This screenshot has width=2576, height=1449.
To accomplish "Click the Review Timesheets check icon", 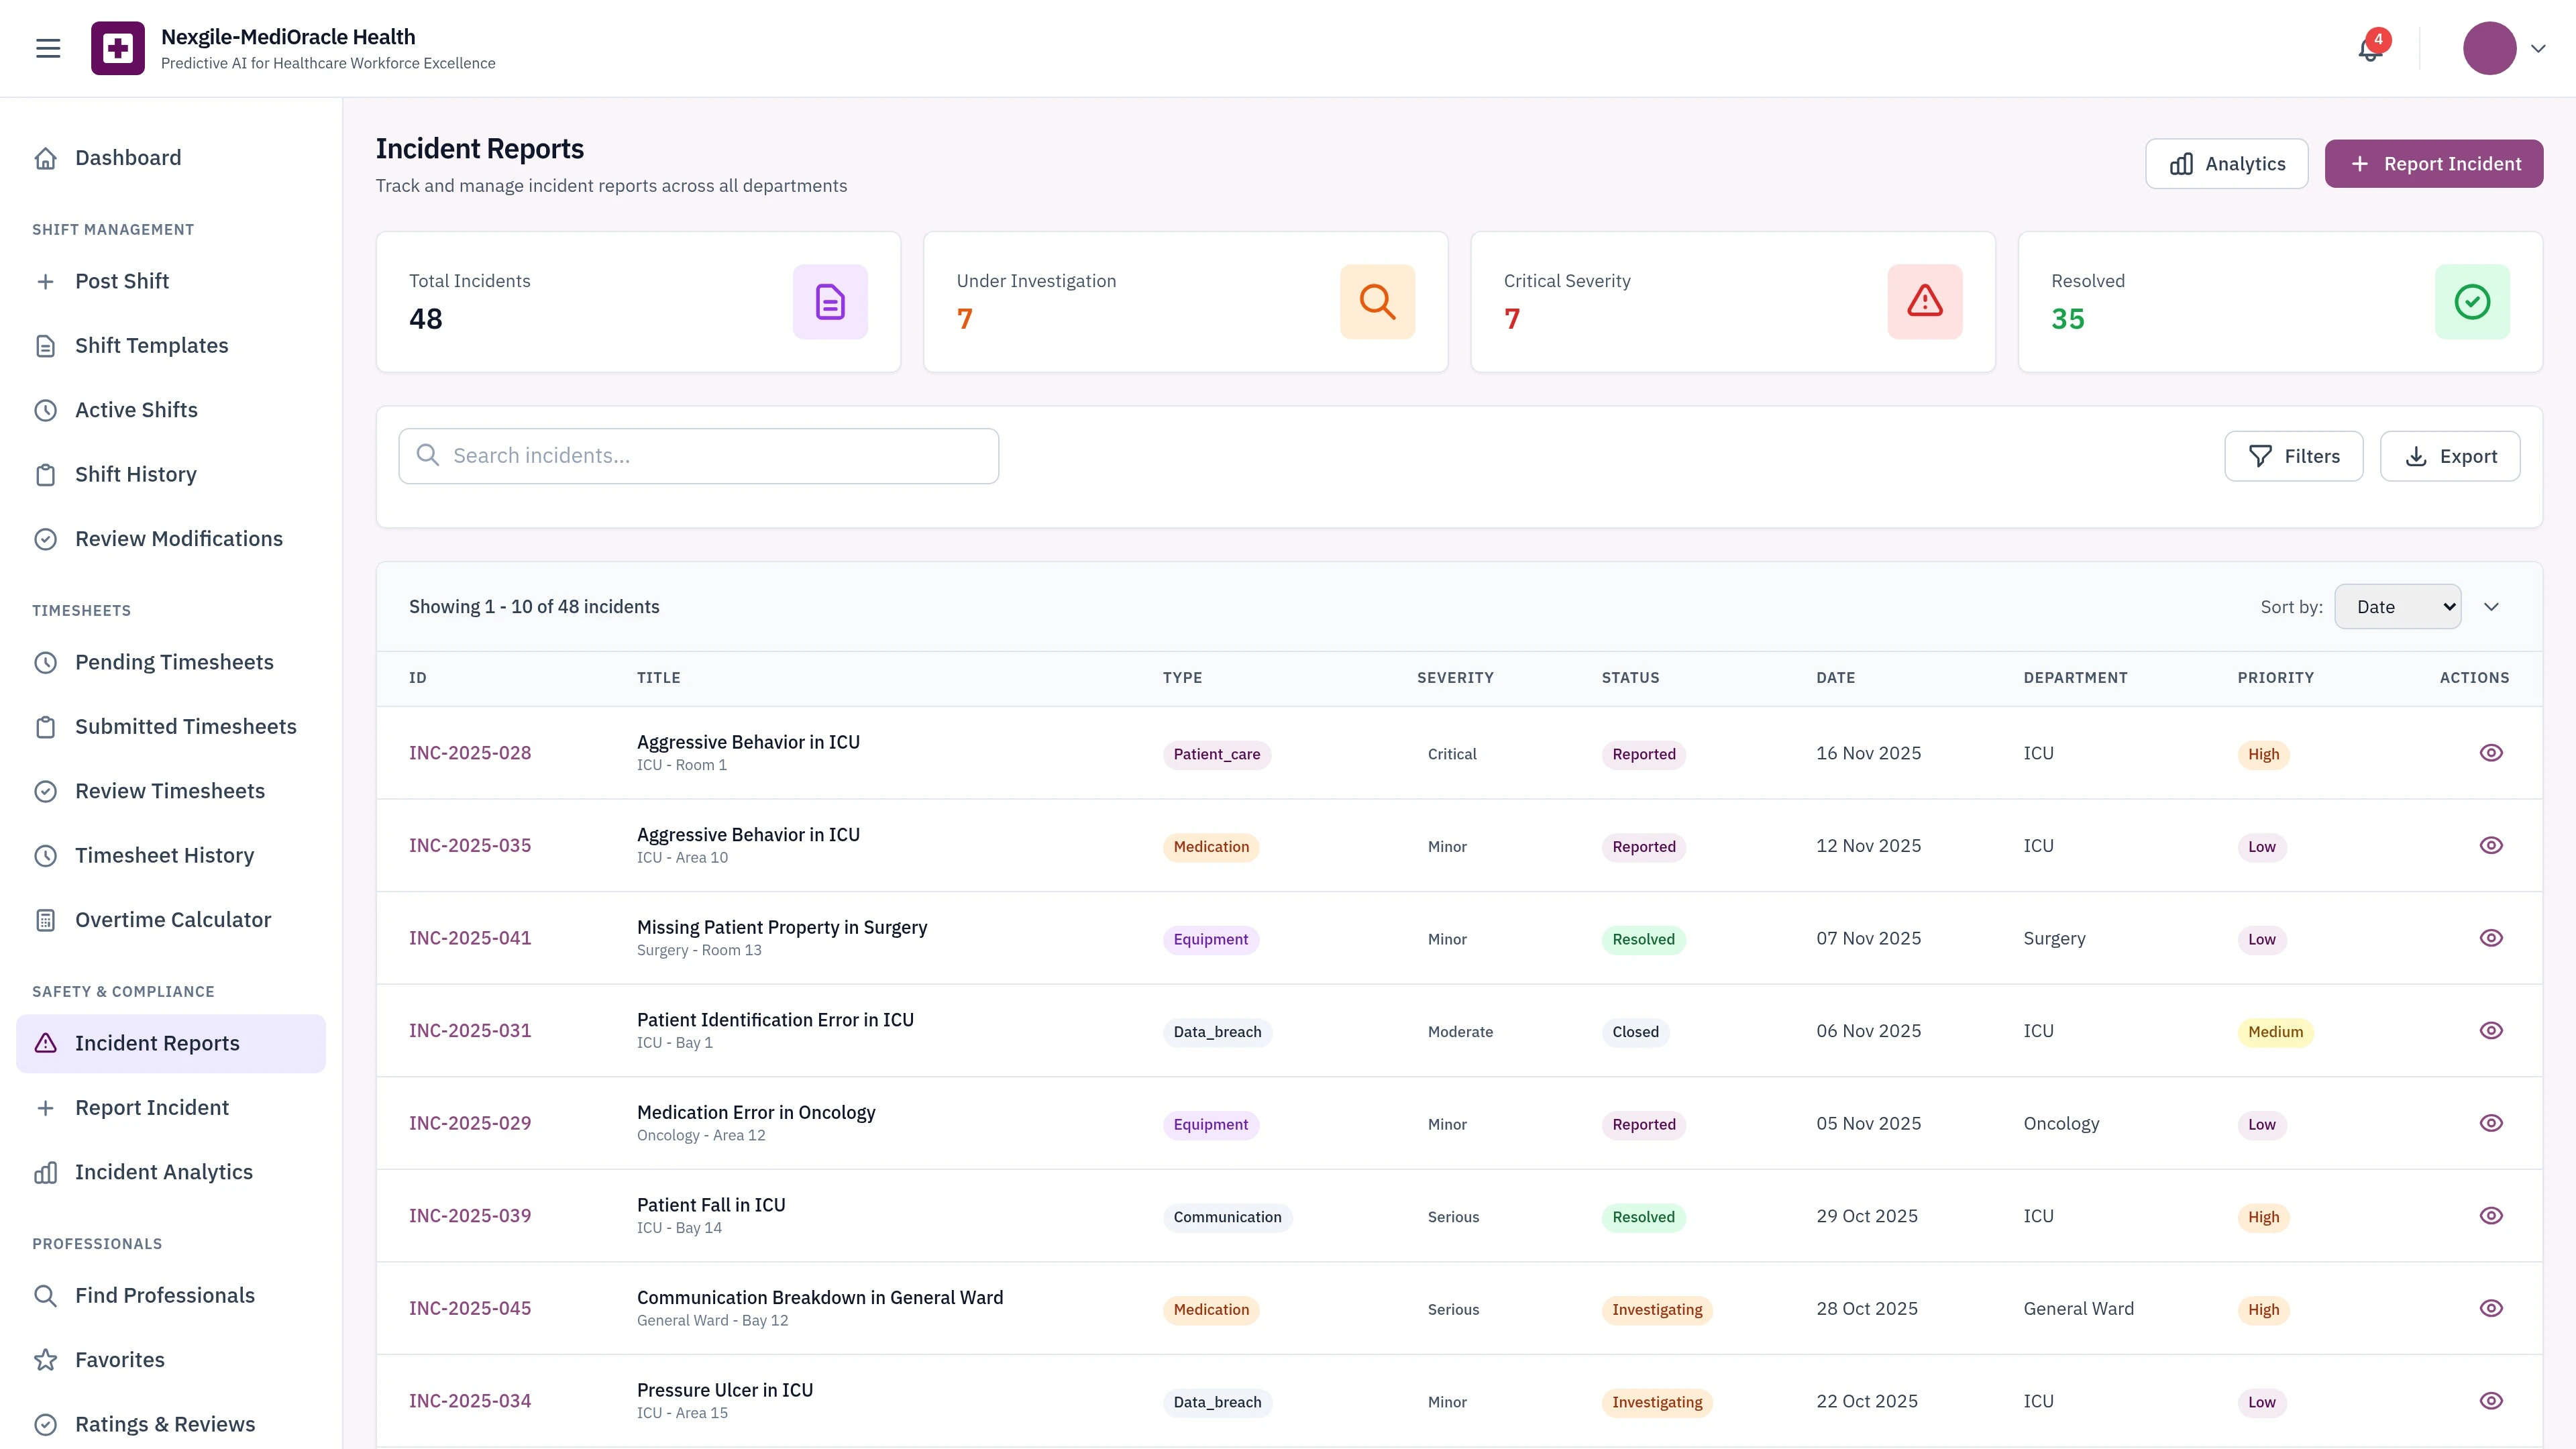I will pos(46,791).
